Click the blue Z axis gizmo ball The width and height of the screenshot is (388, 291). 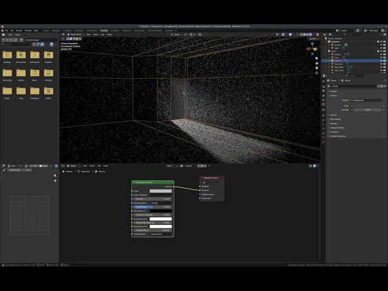pyautogui.click(x=312, y=44)
